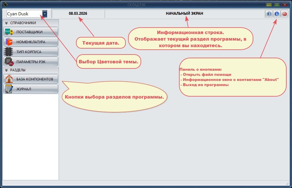Click the books icon beside НОМЕНКЛАТУРА
The height and width of the screenshot is (188, 292).
[9, 42]
